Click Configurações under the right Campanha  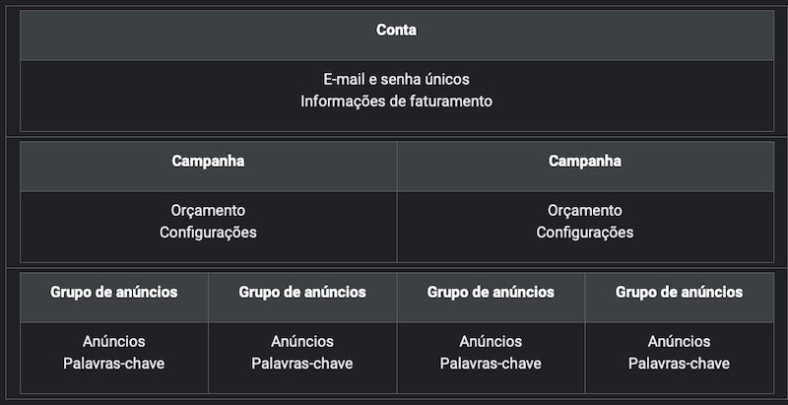[585, 233]
